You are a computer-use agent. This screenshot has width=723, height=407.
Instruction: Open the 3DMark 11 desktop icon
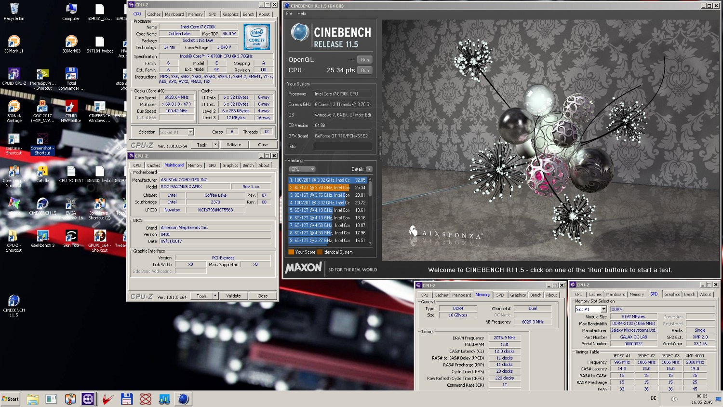[x=14, y=42]
